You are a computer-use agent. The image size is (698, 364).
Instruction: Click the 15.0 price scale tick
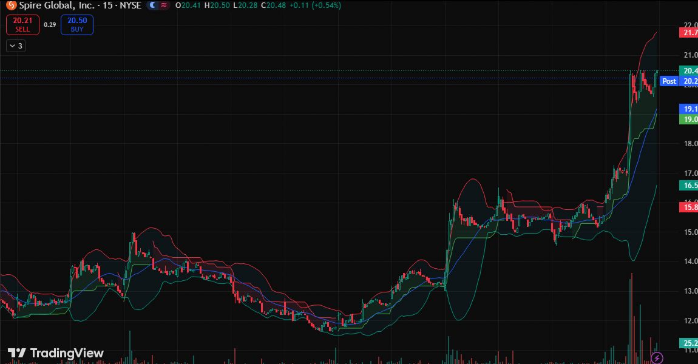click(x=691, y=232)
